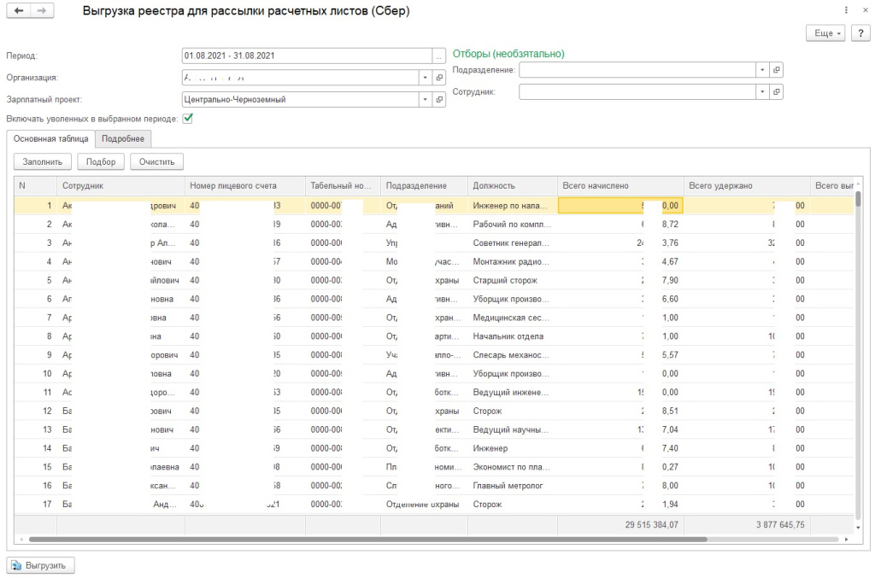Screen dimensions: 875x578
Task: Open the period picker ellipsis button
Action: pos(440,55)
